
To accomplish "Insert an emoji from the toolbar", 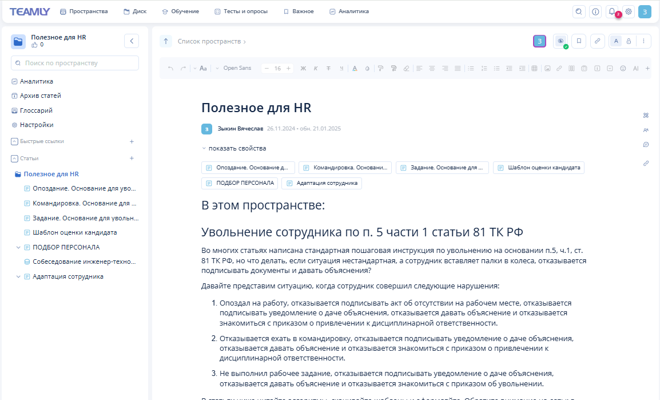I will click(x=623, y=68).
